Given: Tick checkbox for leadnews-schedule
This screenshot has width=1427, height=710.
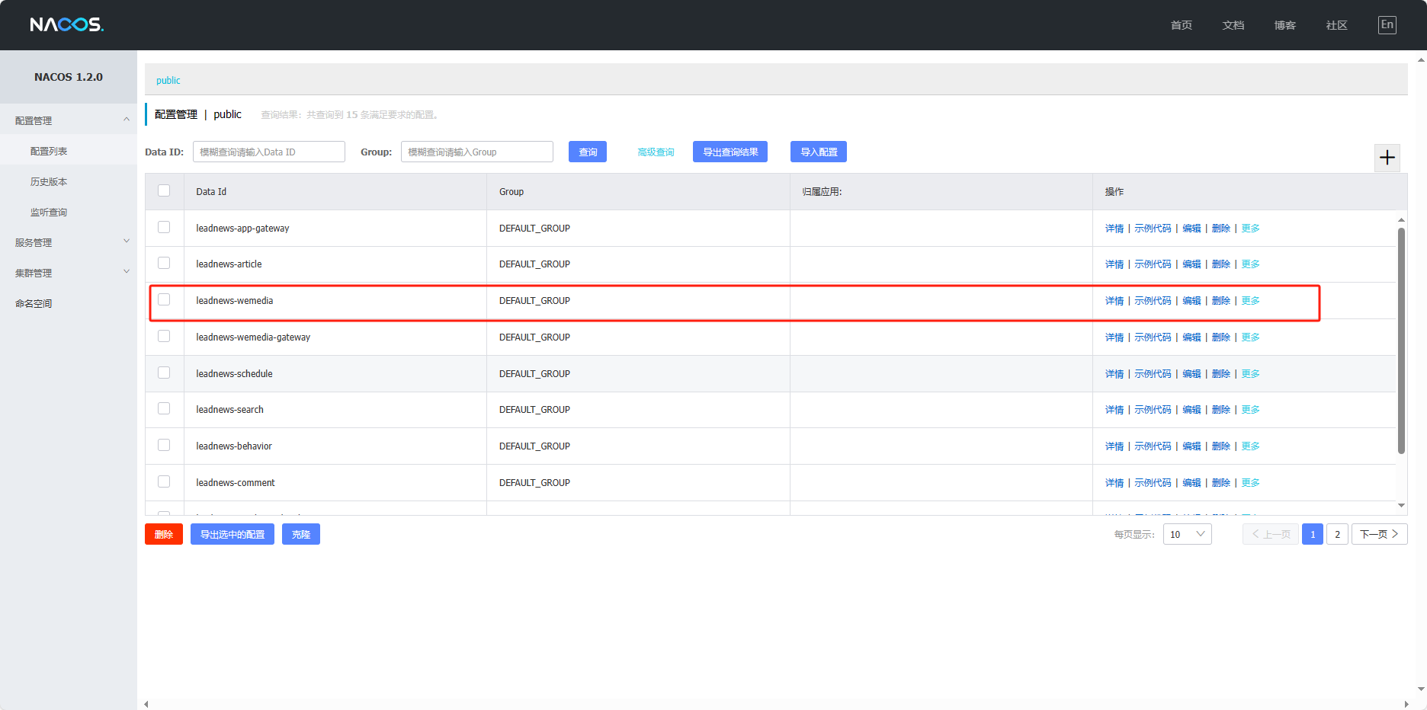Looking at the screenshot, I should tap(164, 373).
